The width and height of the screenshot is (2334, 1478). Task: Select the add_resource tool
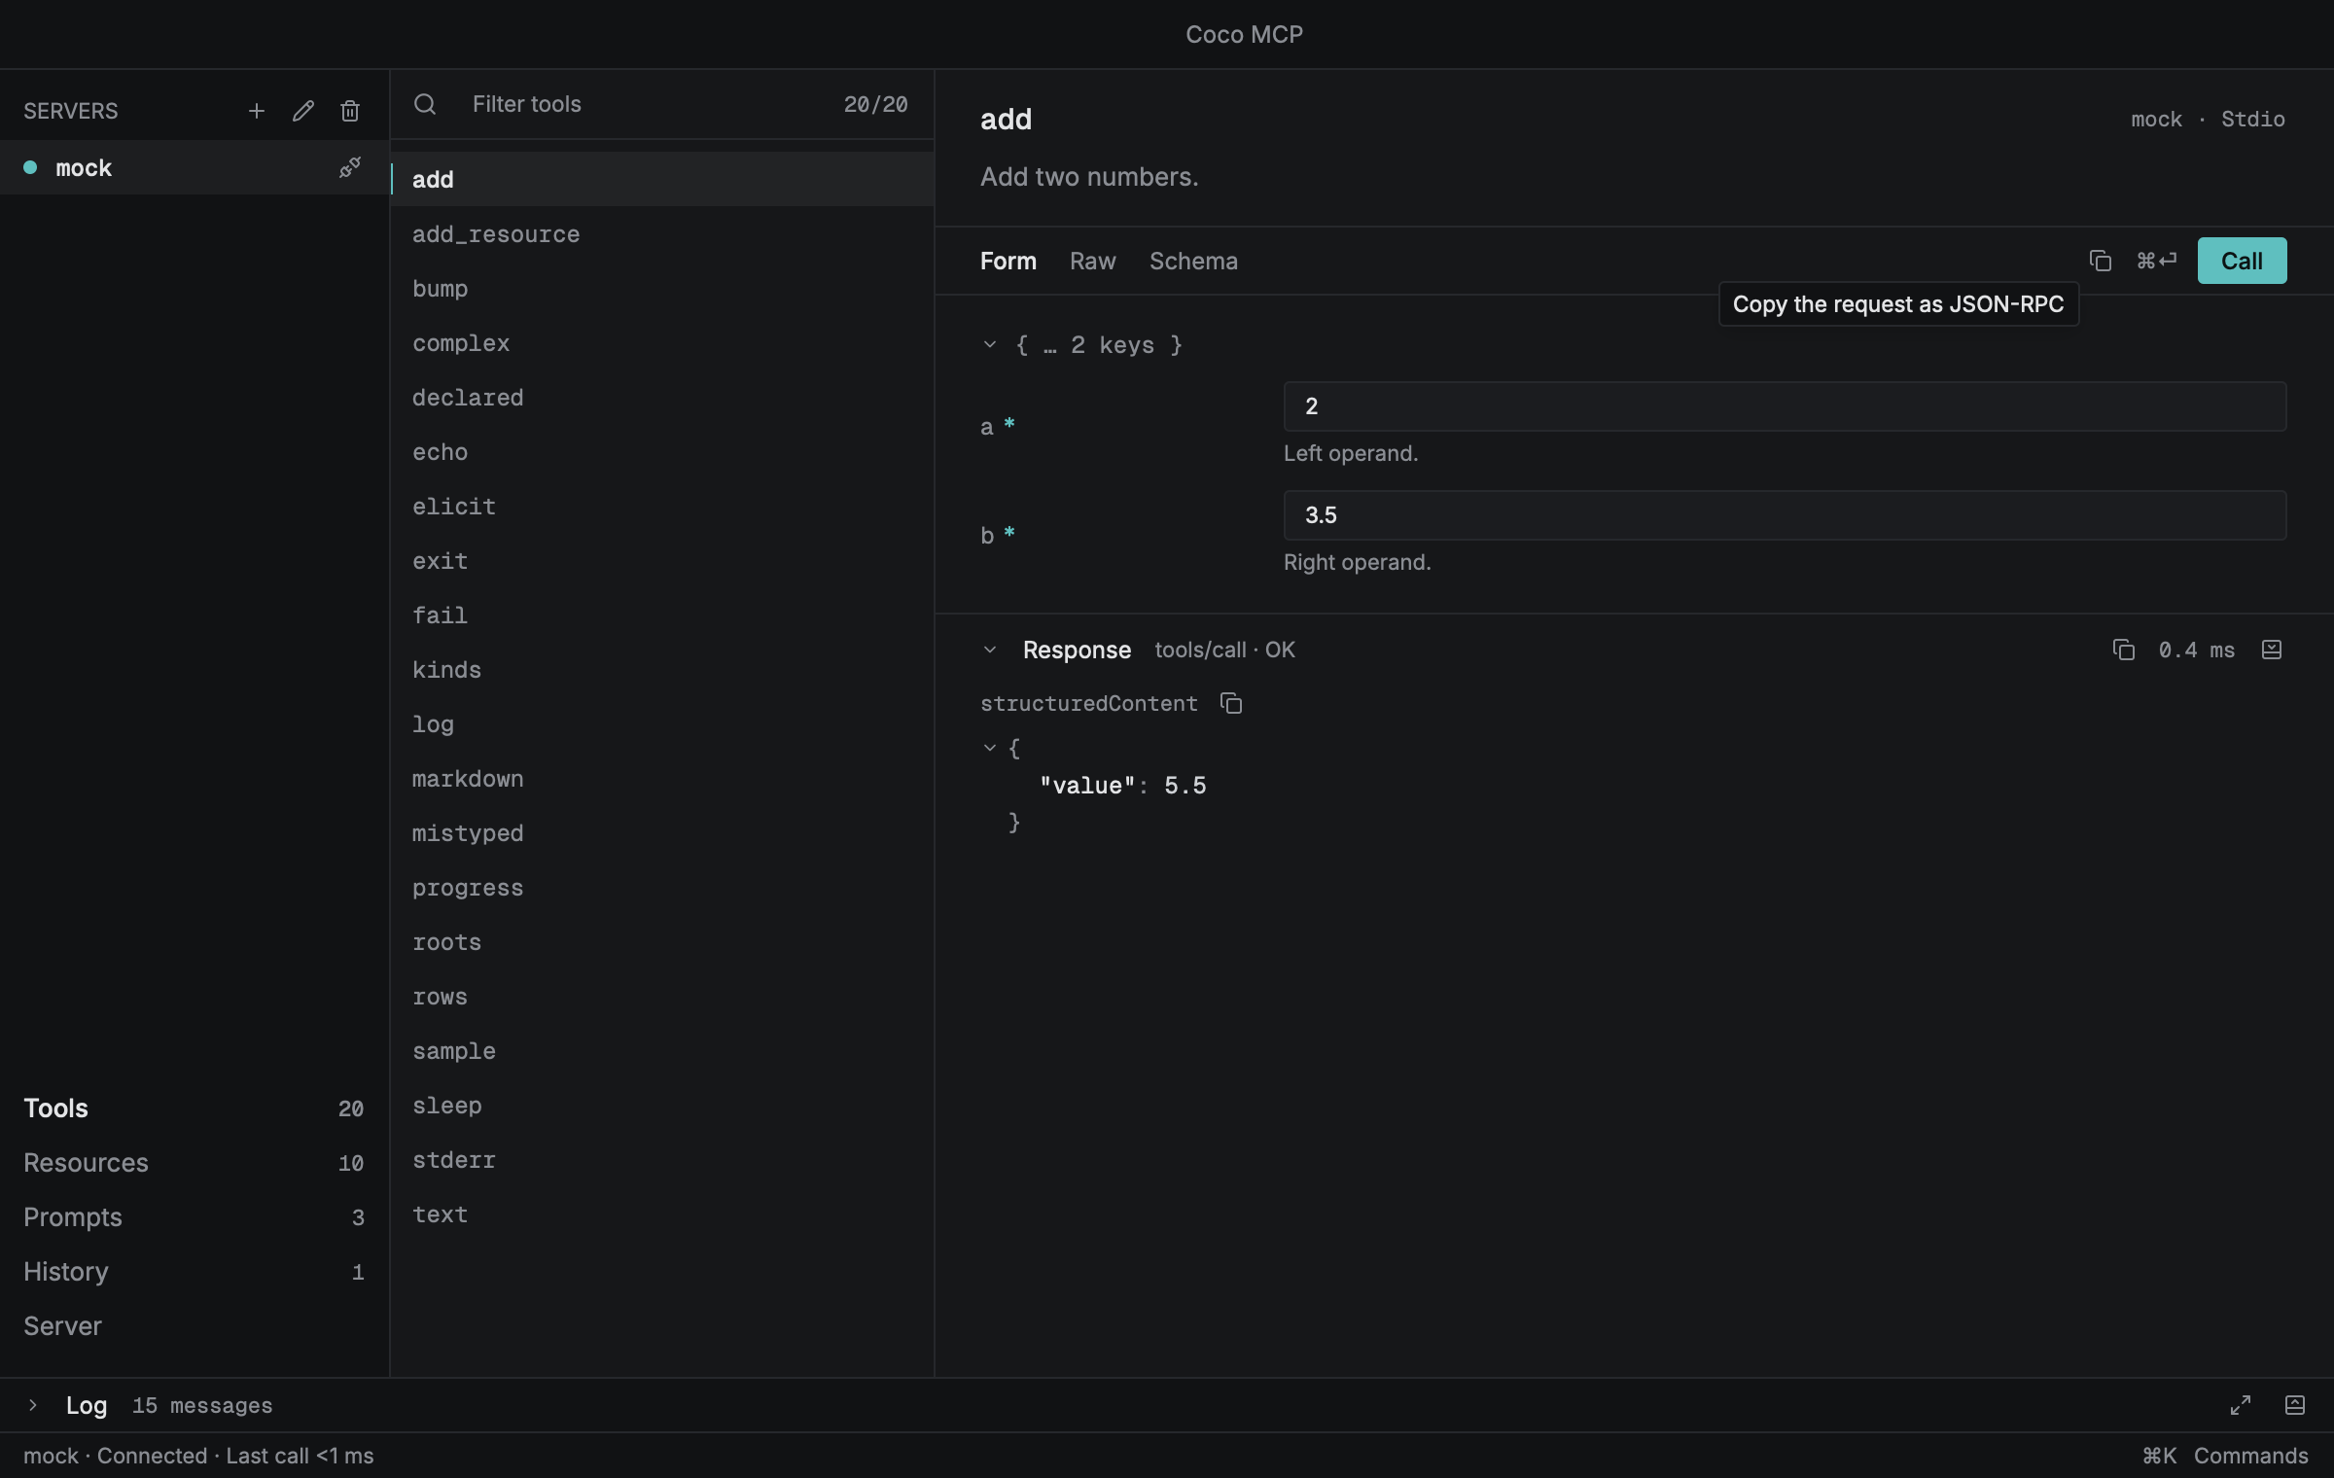pyautogui.click(x=662, y=233)
